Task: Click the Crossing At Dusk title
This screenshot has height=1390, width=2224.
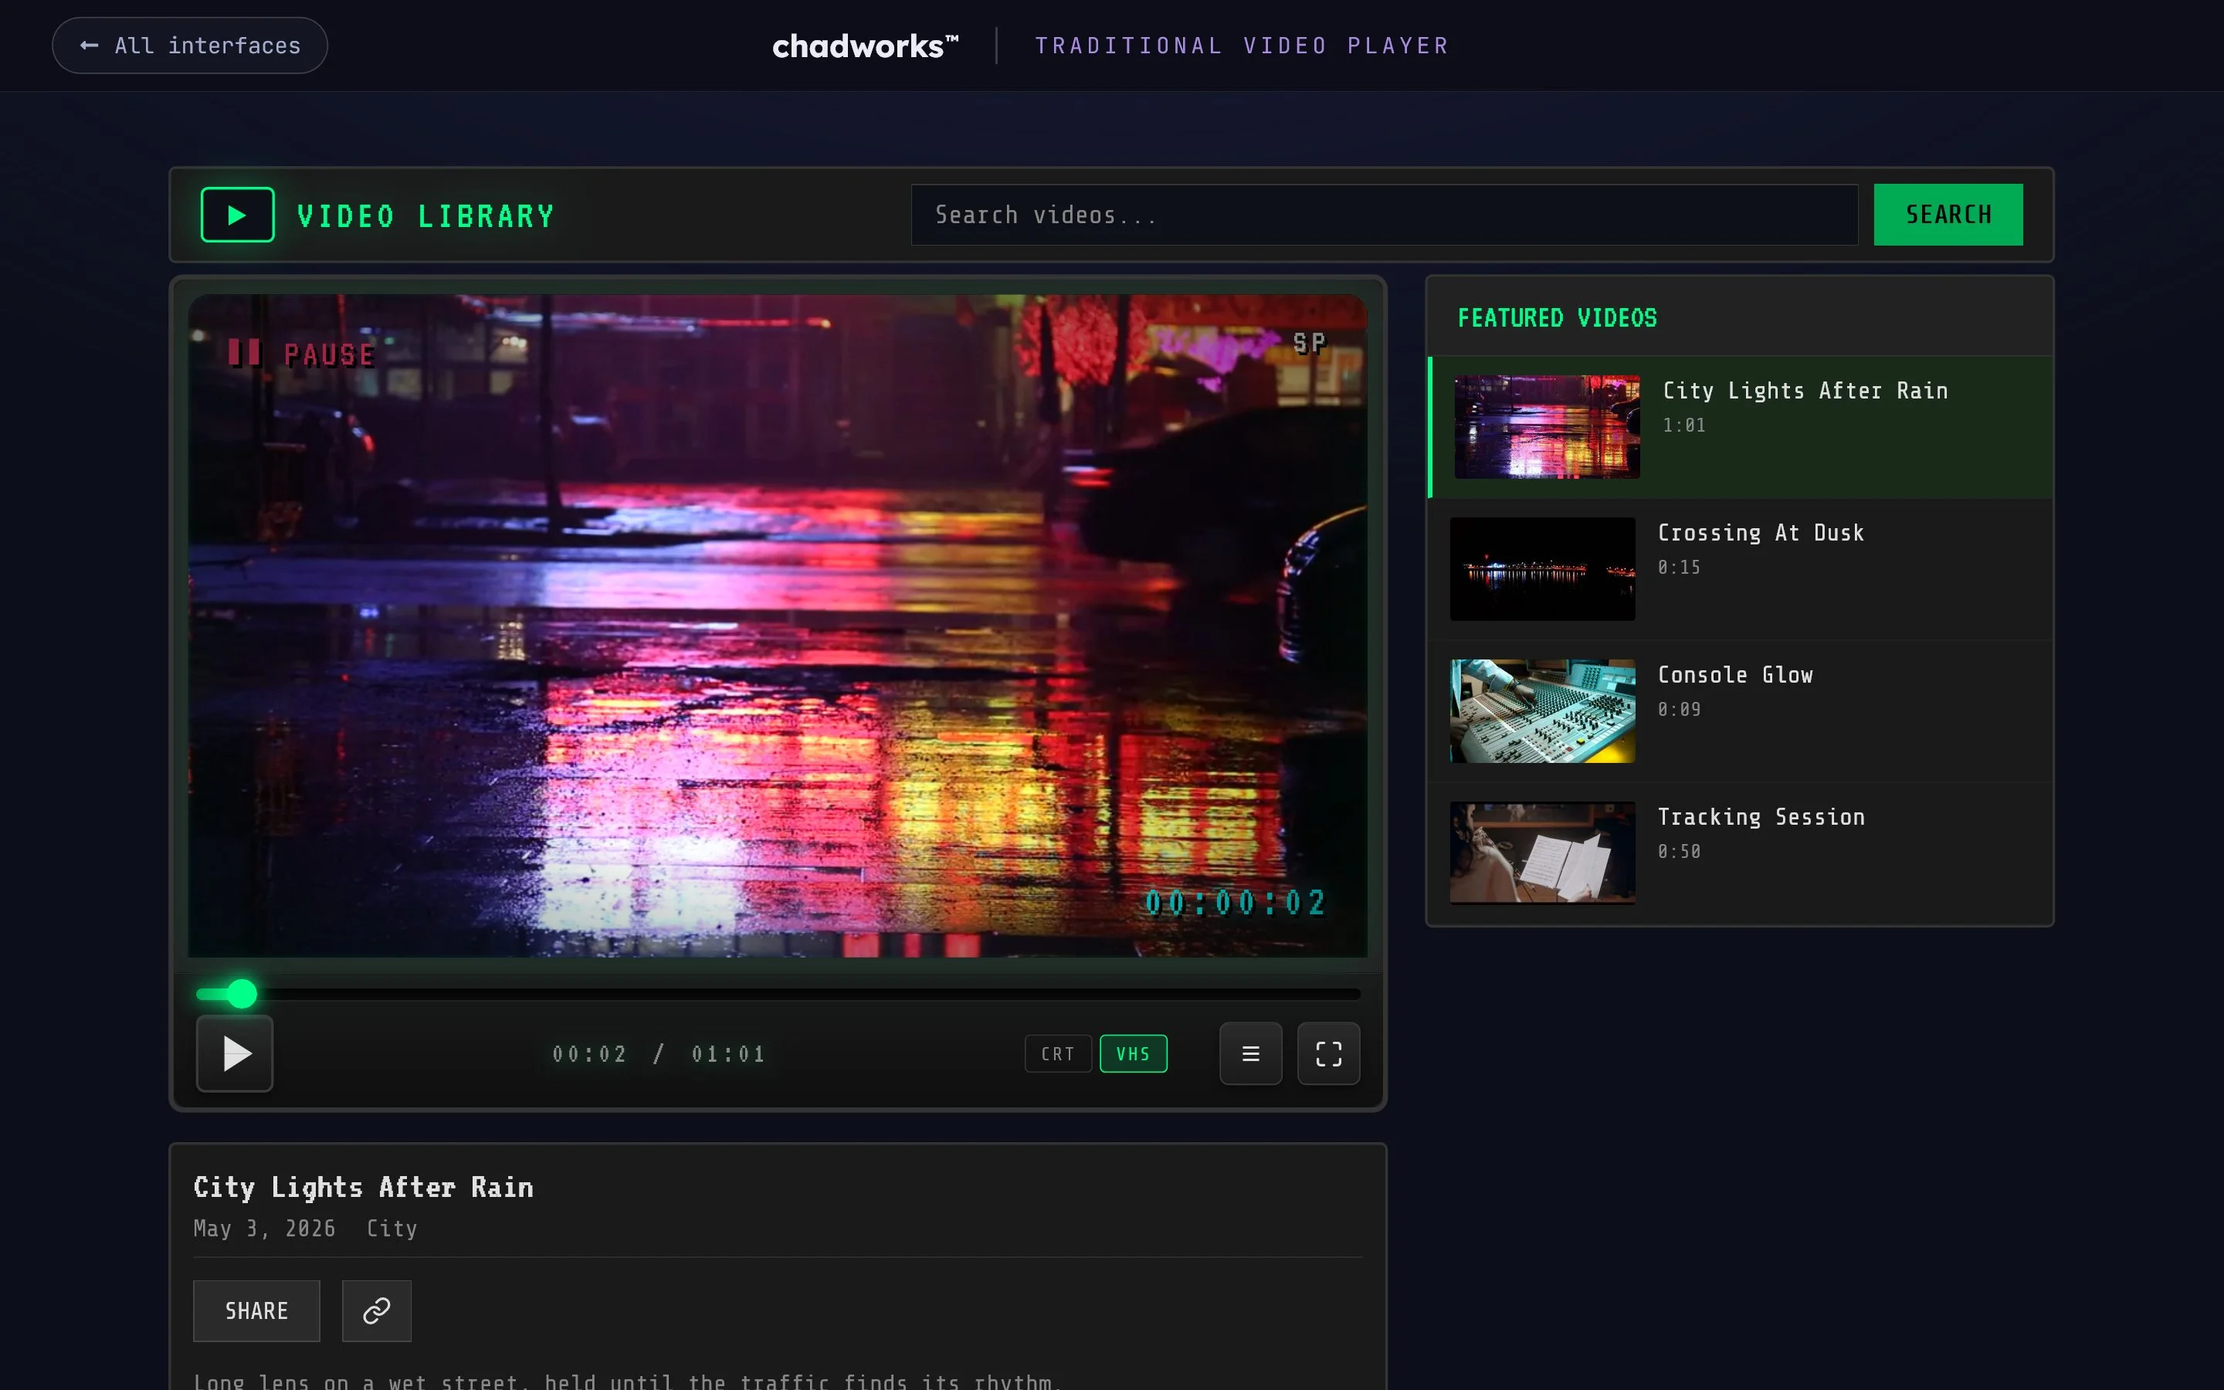Action: [1761, 532]
